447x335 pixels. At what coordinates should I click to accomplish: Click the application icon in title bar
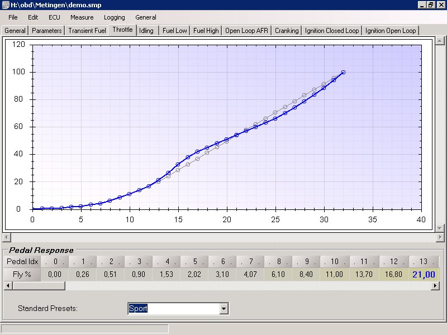pyautogui.click(x=6, y=5)
